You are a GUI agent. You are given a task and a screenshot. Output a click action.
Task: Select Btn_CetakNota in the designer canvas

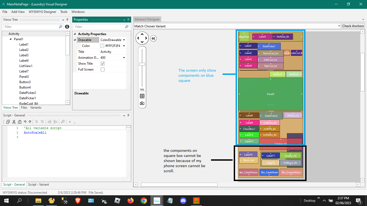click(x=269, y=172)
